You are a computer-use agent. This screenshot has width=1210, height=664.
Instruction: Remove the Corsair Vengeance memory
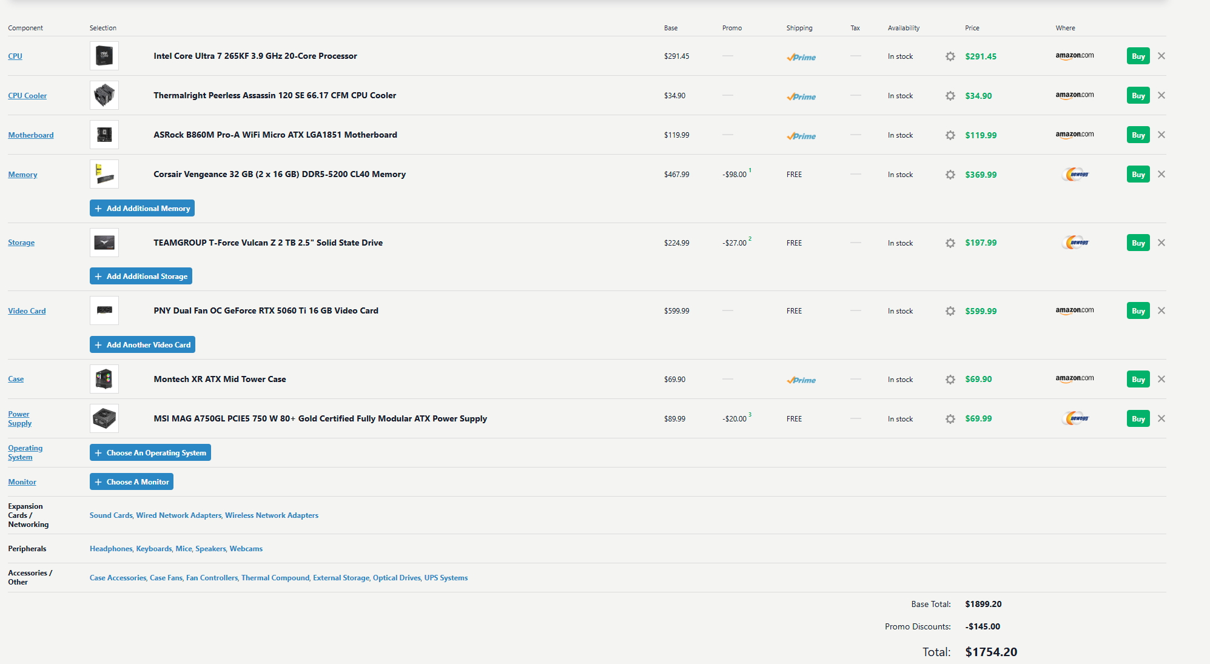[1161, 174]
